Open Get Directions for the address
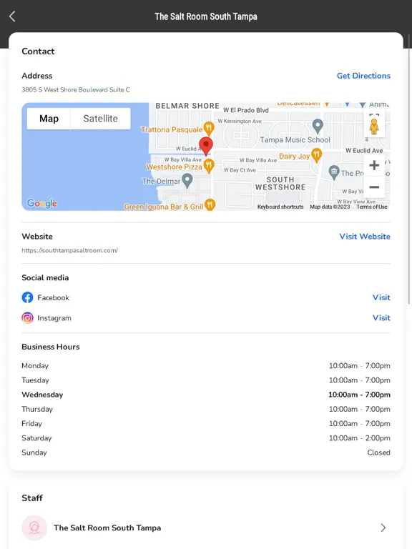Image resolution: width=412 pixels, height=549 pixels. (x=363, y=76)
